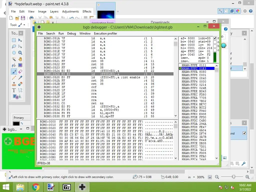Select the Line/Curve tool
Image resolution: width=256 pixels, height=192 pixels.
pos(20,90)
